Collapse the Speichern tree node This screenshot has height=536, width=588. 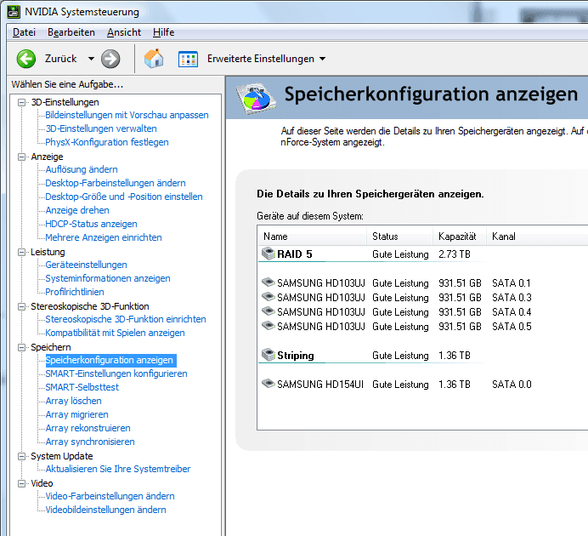click(22, 347)
